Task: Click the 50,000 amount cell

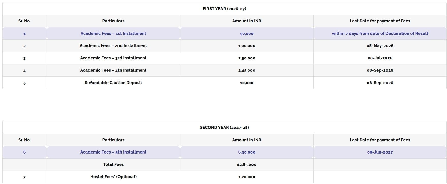Action: point(246,34)
